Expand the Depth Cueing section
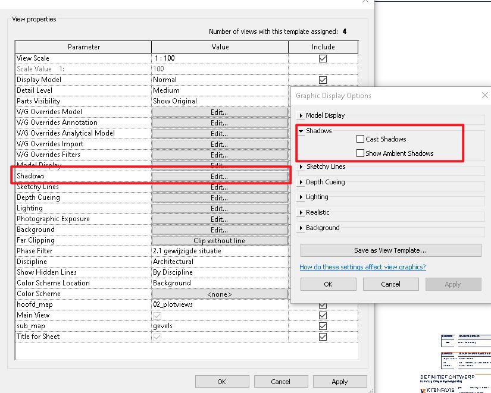This screenshot has width=491, height=393. pos(324,182)
